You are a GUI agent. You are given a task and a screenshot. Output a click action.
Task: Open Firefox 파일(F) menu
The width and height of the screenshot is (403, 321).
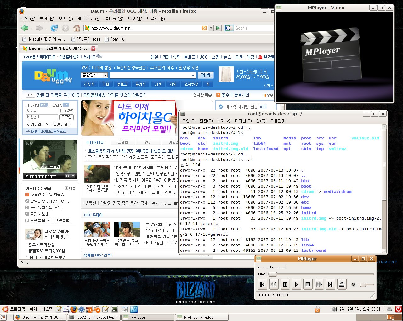click(28, 19)
